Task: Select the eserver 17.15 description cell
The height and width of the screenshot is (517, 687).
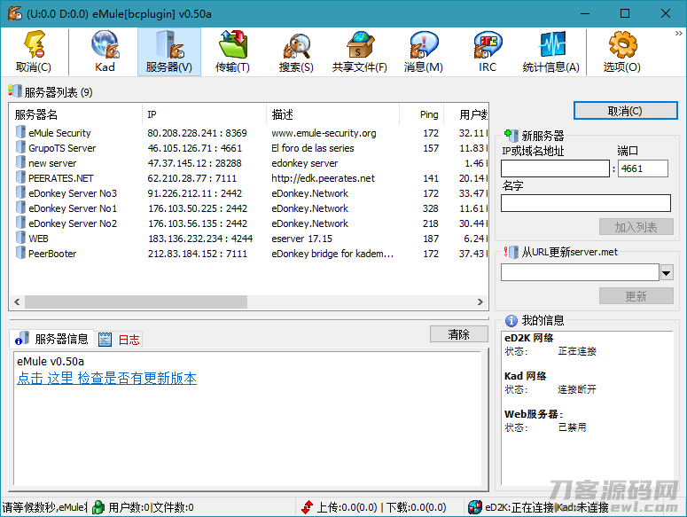Action: (302, 239)
